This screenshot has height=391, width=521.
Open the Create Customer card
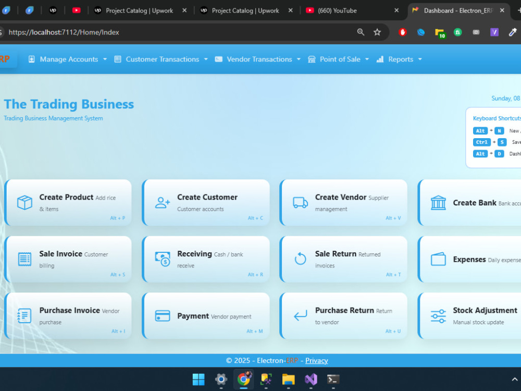tap(206, 202)
